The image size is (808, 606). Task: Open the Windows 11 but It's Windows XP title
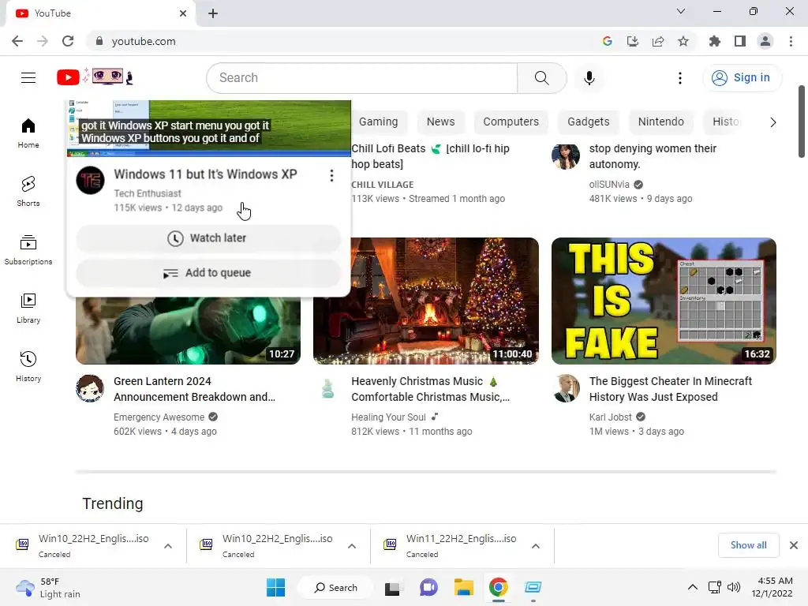pos(205,174)
